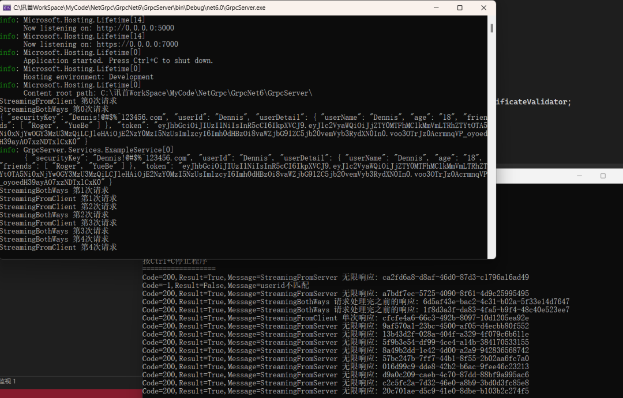Click the GrpcServer console scrollbar thumb
Screen dimensions: 623x398
tap(491, 28)
